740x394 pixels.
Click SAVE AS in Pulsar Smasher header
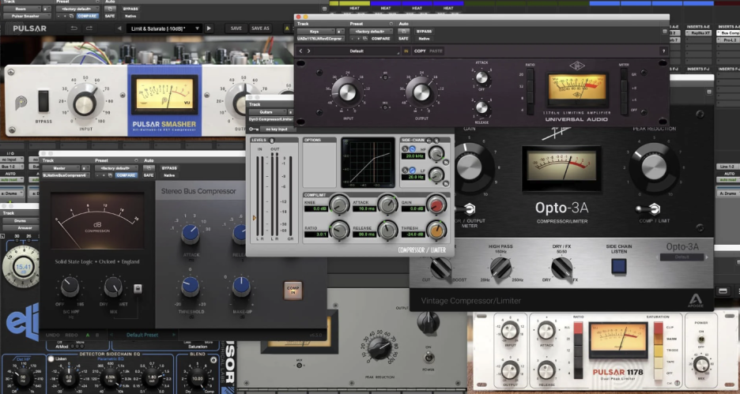point(260,28)
